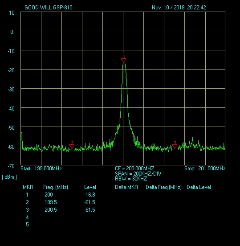Select marker 2 frequency value 199.5
The height and width of the screenshot is (246, 240).
51,202
